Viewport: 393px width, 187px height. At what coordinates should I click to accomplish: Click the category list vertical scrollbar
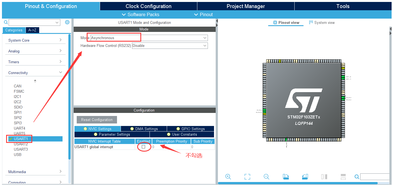click(x=69, y=97)
